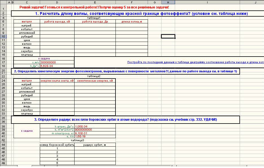Click the h-bar value 1,05E-34

point(81,126)
